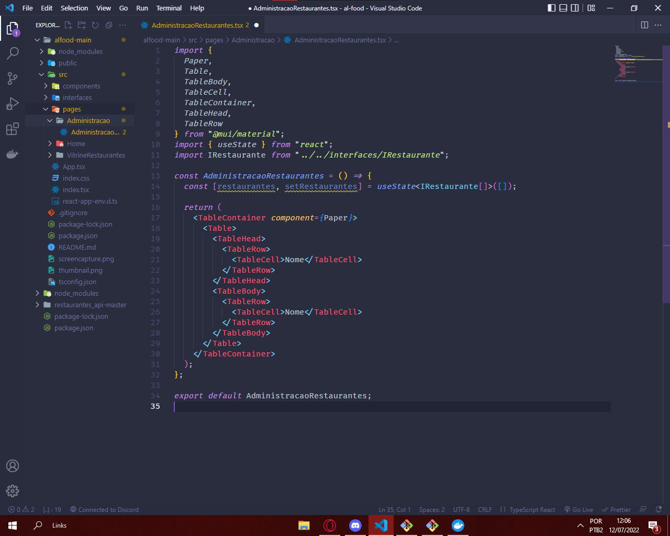
Task: Split the editor to the right
Action: [644, 25]
